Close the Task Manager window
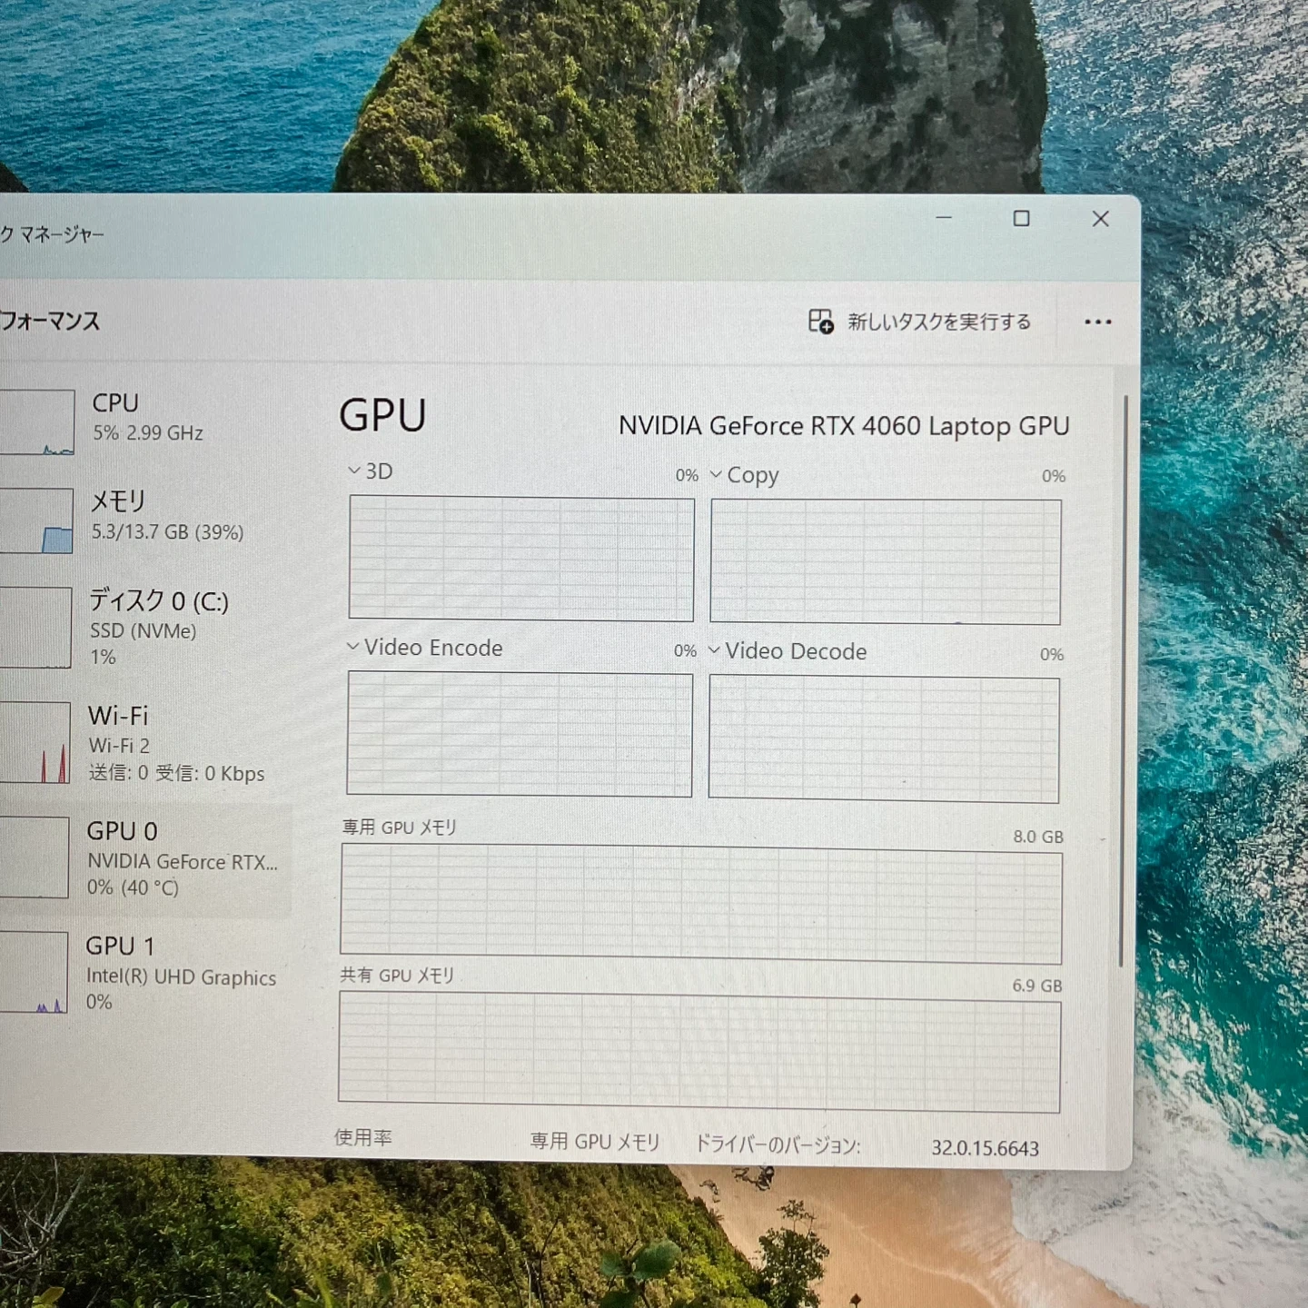 click(1100, 218)
